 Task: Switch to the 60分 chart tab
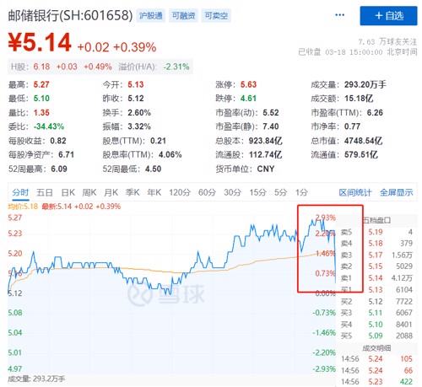207,192
